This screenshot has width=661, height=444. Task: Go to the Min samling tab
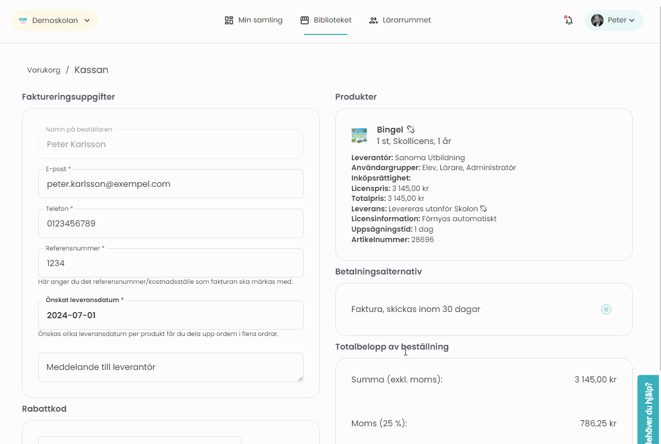(x=254, y=20)
